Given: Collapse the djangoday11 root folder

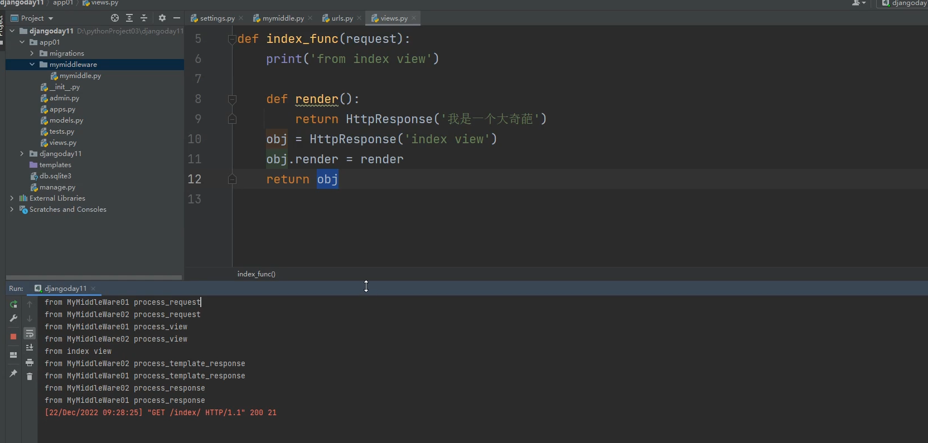Looking at the screenshot, I should [12, 31].
